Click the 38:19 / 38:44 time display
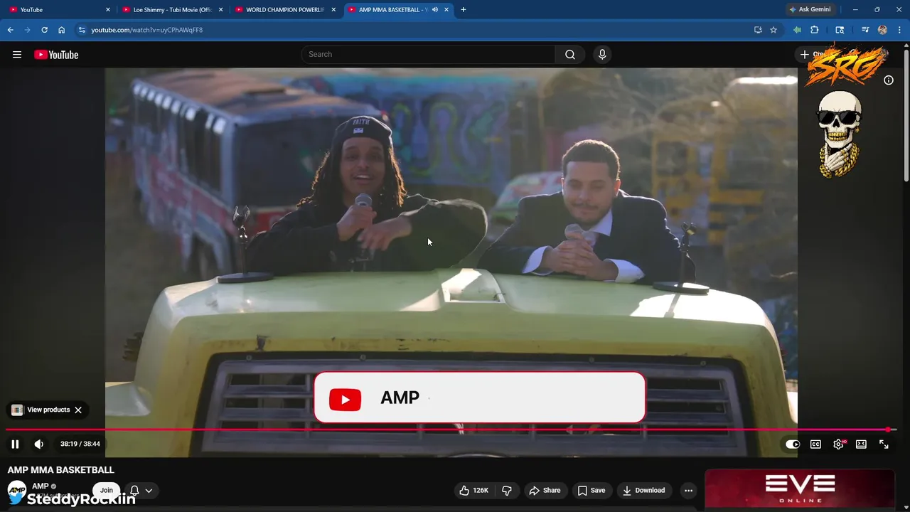This screenshot has height=512, width=910. 80,444
